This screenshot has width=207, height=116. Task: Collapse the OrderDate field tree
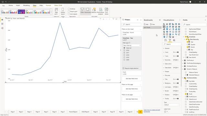[x=184, y=37]
